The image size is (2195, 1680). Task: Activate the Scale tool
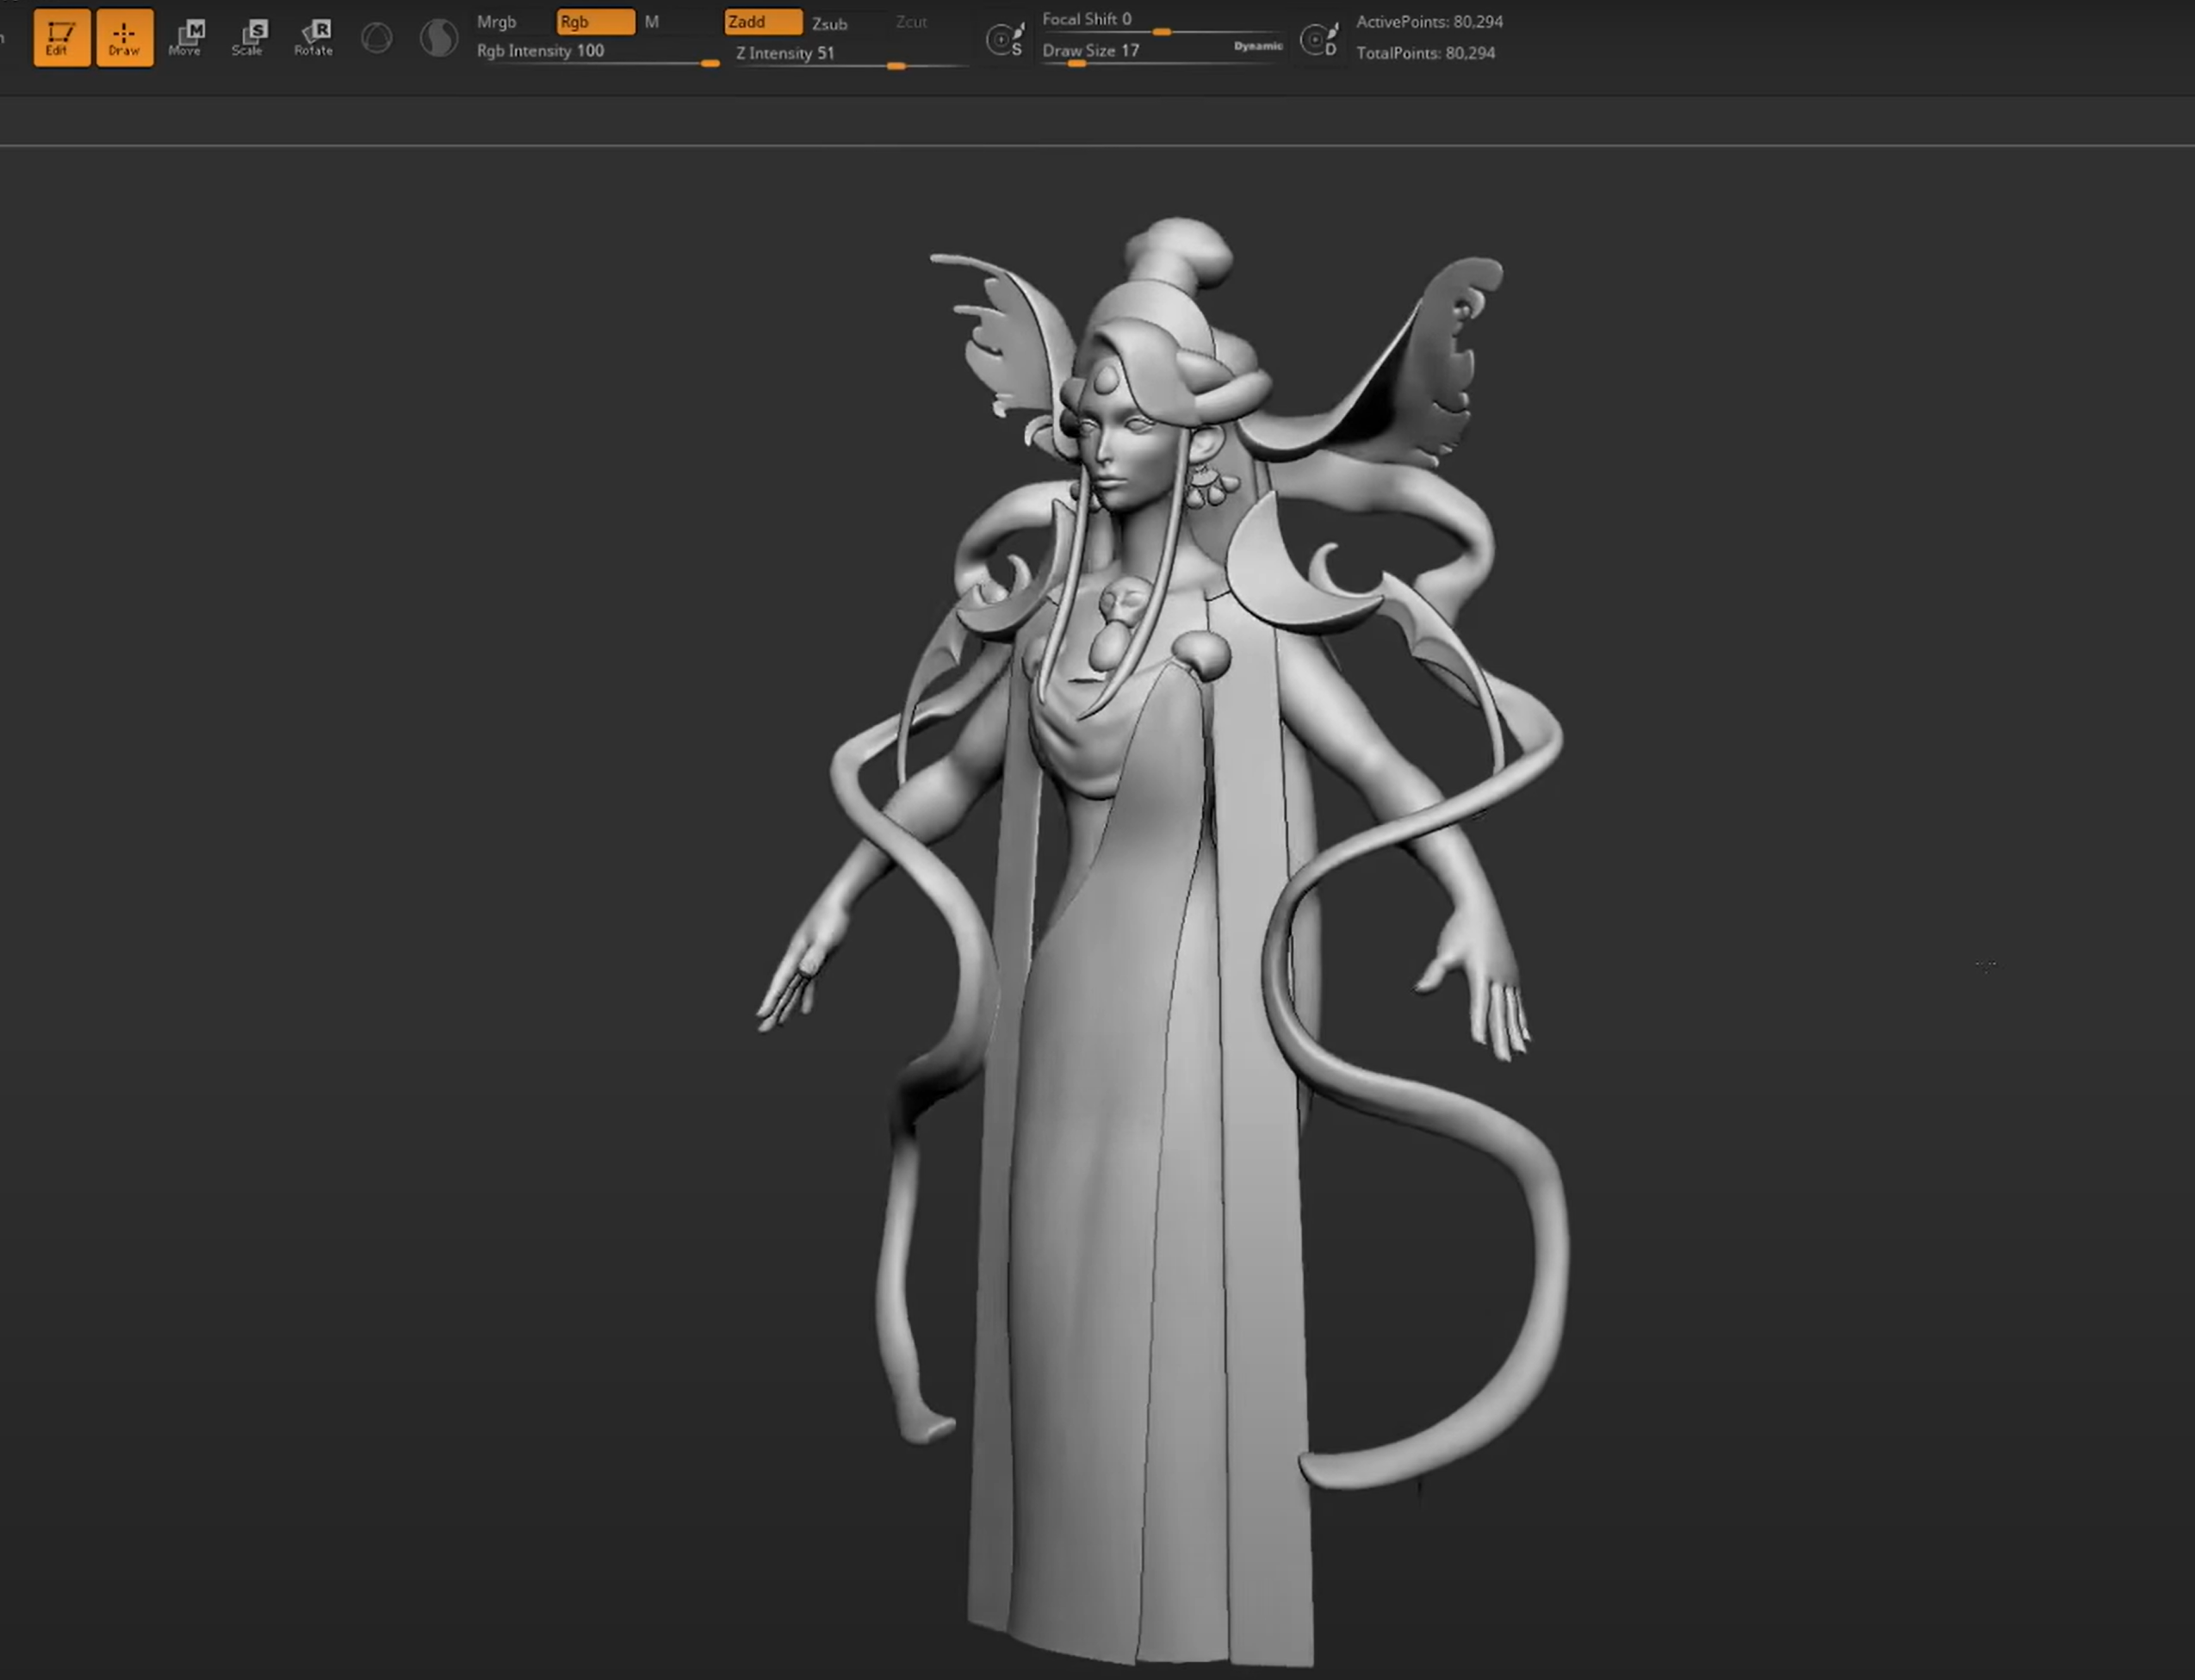click(x=249, y=38)
